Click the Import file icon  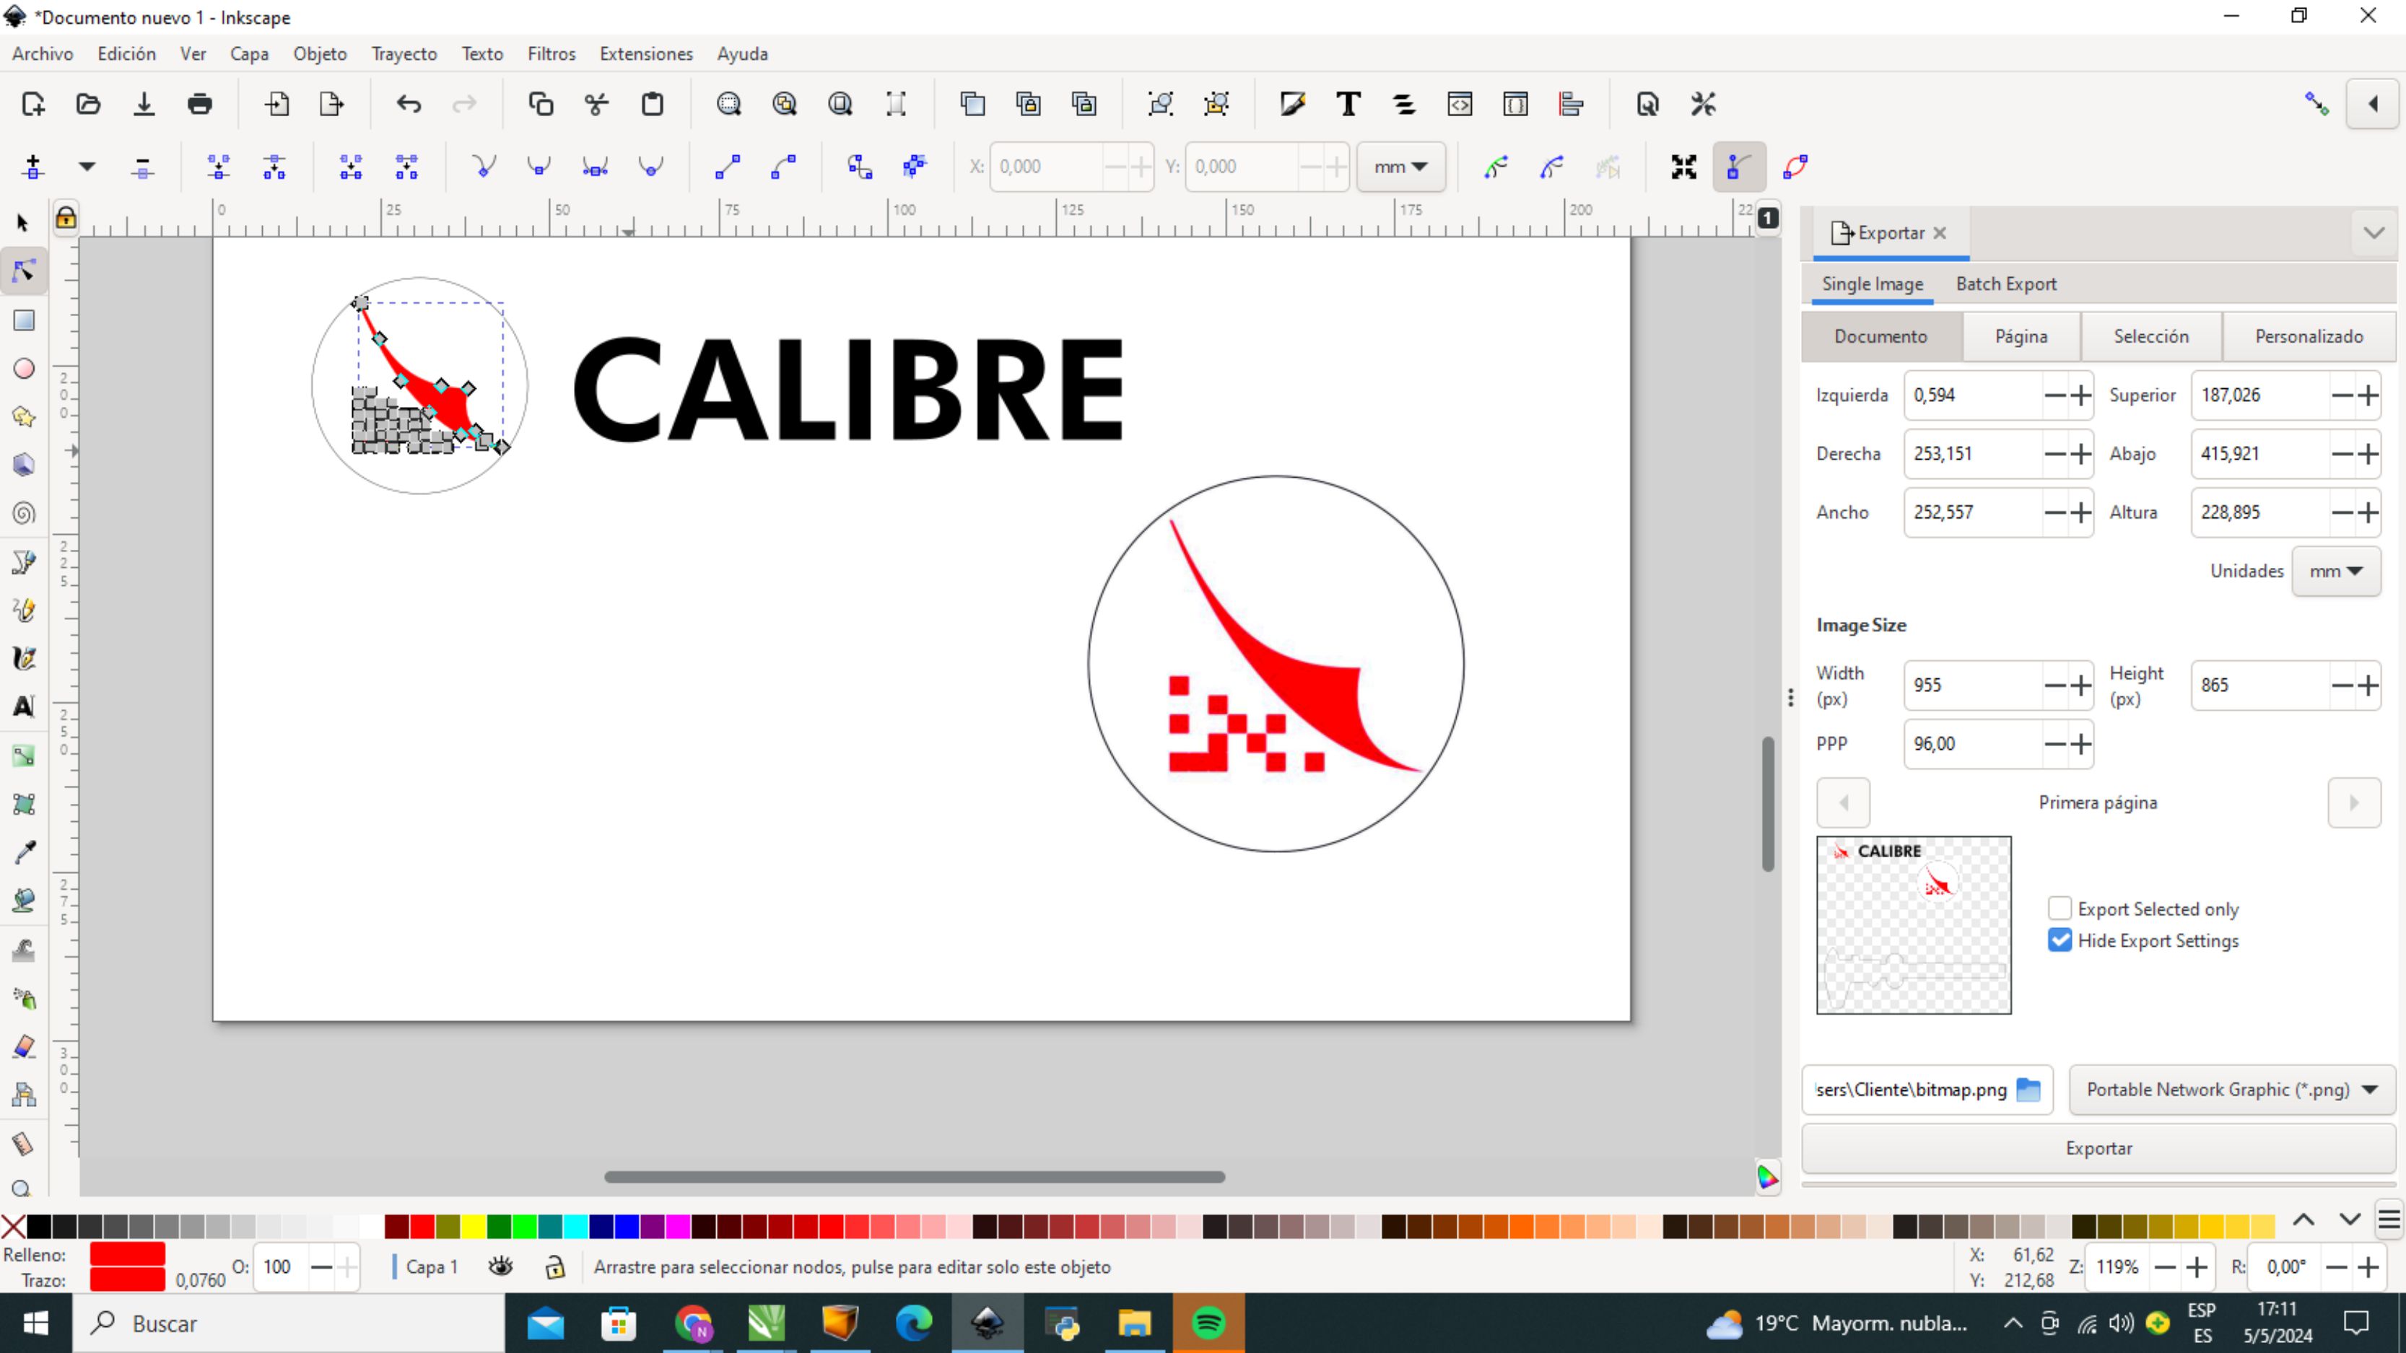click(276, 104)
